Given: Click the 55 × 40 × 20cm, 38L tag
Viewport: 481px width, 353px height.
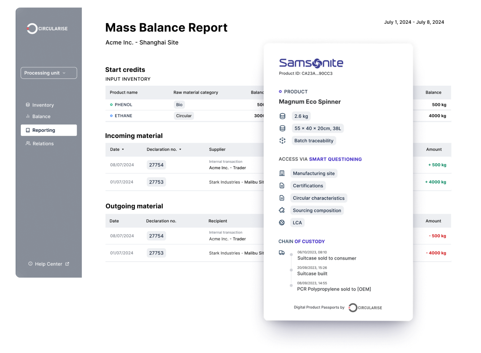Looking at the screenshot, I should pos(317,128).
